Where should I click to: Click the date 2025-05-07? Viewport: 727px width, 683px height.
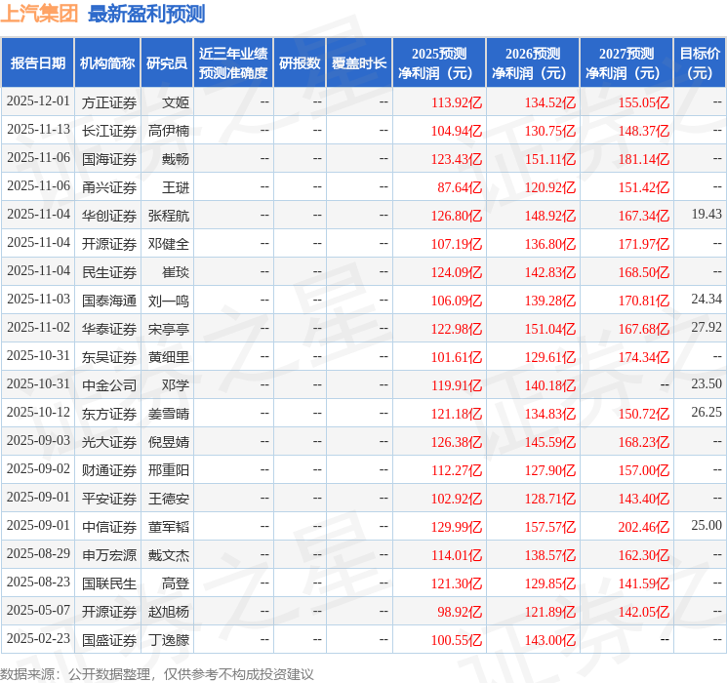tap(38, 610)
